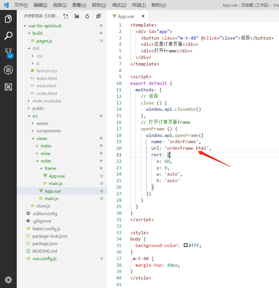Click the JS icon beside vue.config.js
This screenshot has width=279, height=288.
[28, 258]
